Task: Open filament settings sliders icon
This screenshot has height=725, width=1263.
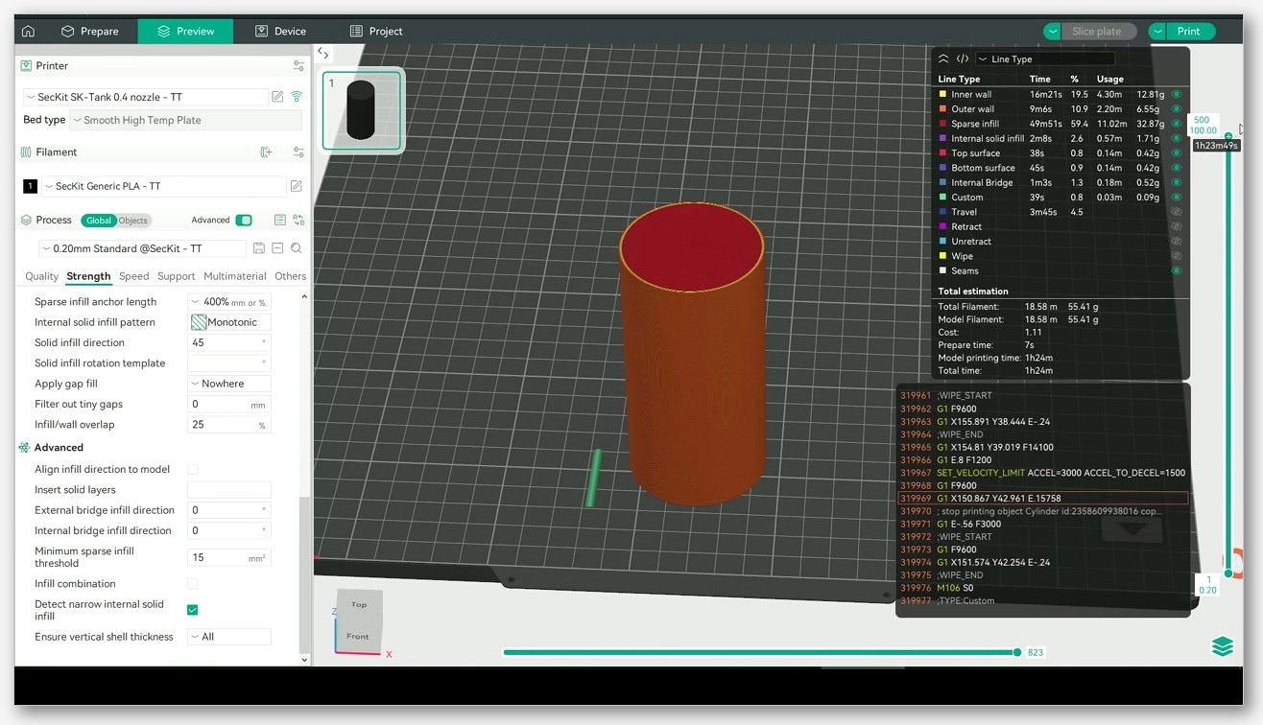Action: click(x=298, y=152)
